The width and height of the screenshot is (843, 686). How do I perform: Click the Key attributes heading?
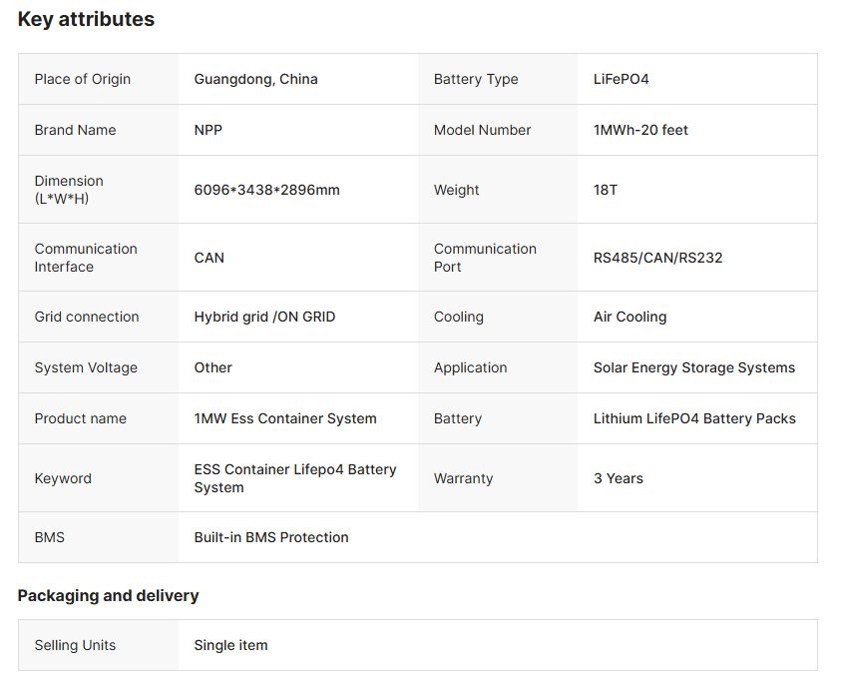pyautogui.click(x=86, y=19)
